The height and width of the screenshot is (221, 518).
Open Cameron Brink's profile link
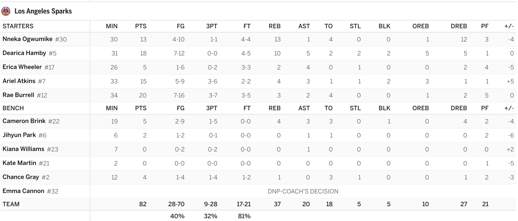click(x=24, y=121)
